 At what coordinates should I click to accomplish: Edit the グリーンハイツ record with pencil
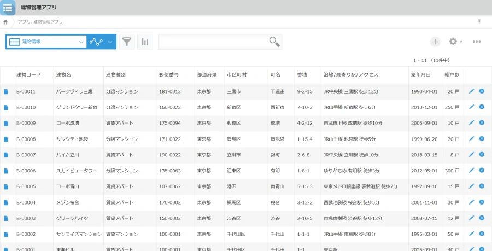(471, 218)
